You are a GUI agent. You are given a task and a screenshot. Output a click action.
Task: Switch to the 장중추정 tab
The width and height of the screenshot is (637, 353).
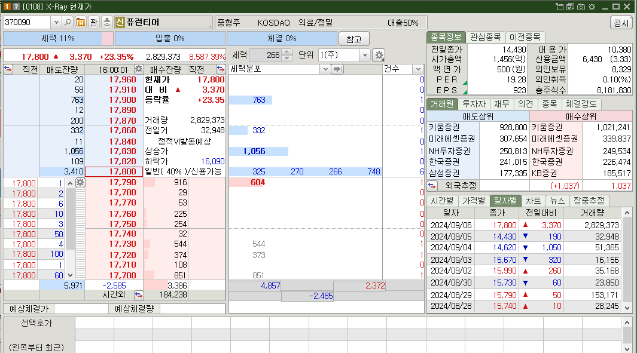coord(589,201)
